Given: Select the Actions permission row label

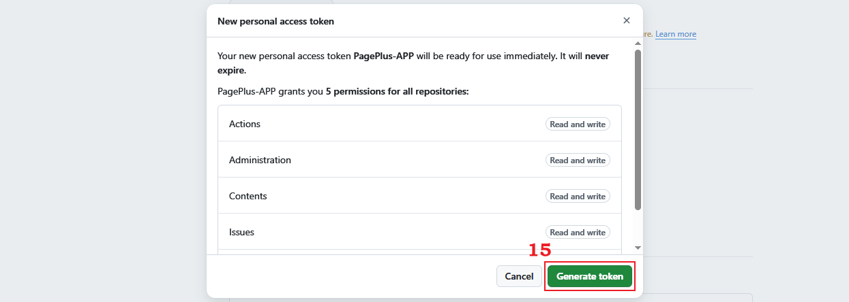Looking at the screenshot, I should (x=245, y=124).
